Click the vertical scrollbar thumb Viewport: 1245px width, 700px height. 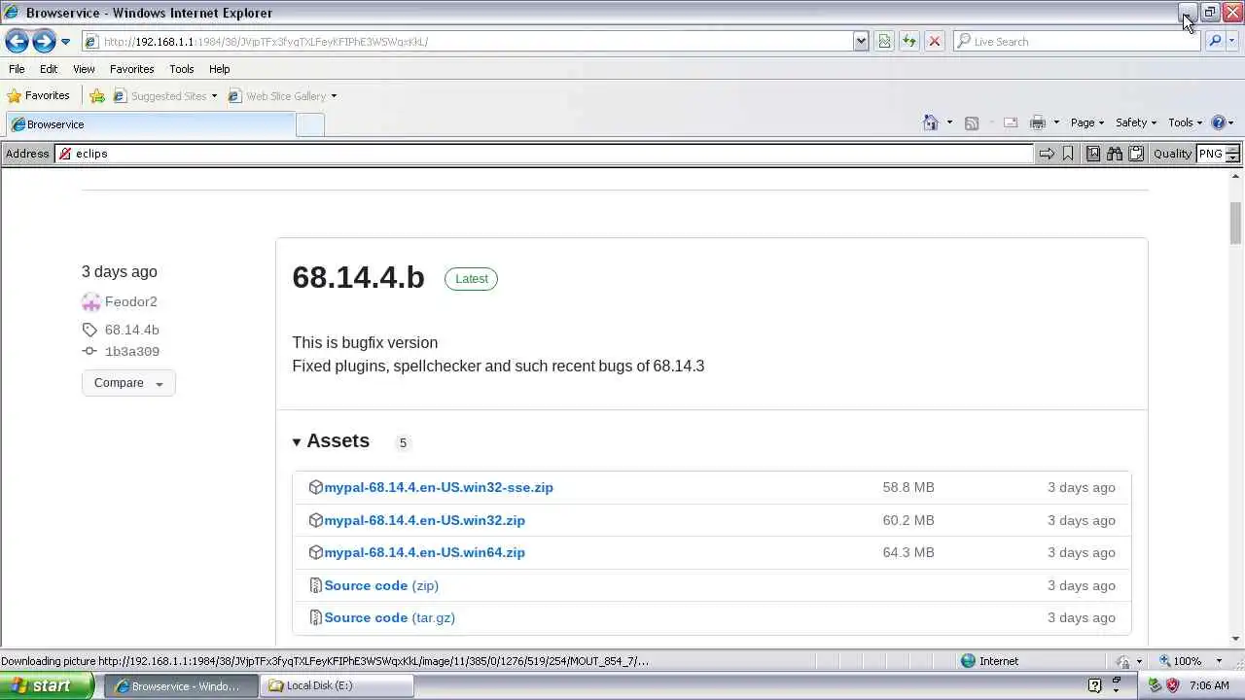[x=1235, y=224]
